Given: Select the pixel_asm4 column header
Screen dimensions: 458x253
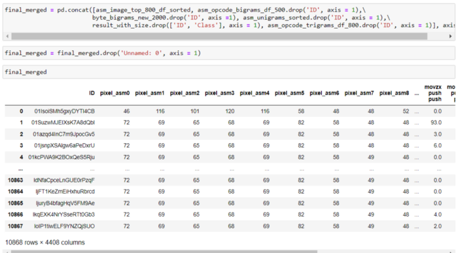Looking at the screenshot, I should [255, 93].
